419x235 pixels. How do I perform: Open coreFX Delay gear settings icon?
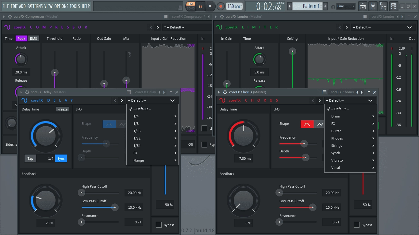(x=27, y=92)
